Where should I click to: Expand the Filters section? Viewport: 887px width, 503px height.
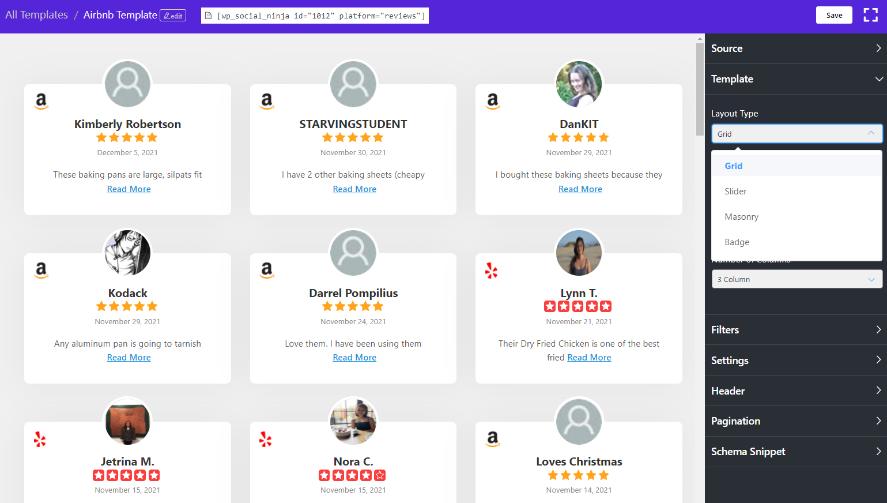pyautogui.click(x=795, y=330)
